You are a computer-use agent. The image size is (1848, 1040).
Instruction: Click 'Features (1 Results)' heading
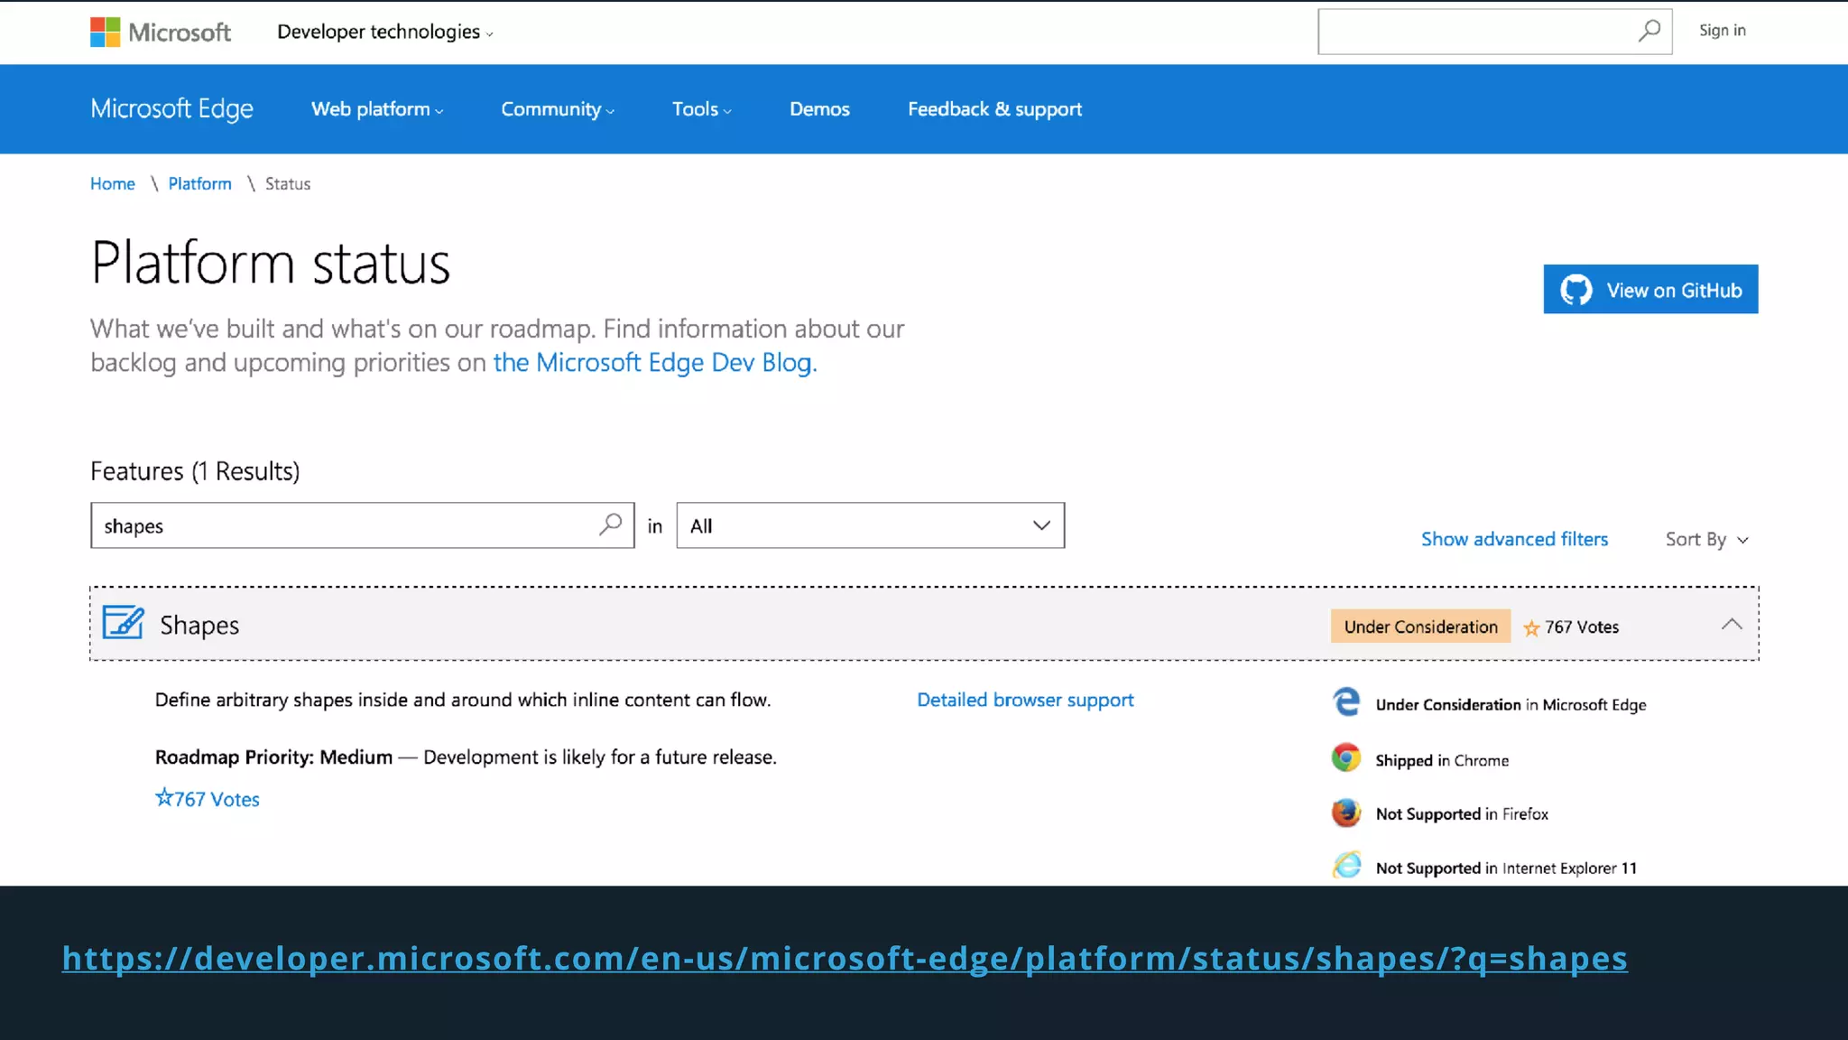pyautogui.click(x=195, y=471)
